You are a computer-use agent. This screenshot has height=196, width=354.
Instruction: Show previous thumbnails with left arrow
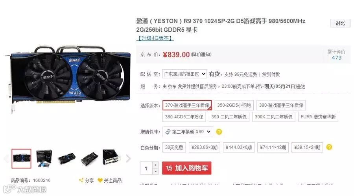(6, 158)
